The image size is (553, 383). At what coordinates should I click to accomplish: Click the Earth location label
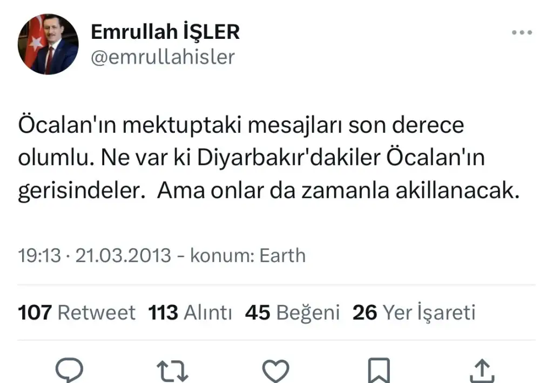282,255
